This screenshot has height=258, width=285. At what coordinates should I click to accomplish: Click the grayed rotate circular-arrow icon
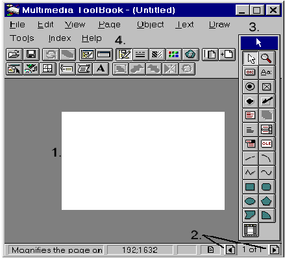pos(187,69)
